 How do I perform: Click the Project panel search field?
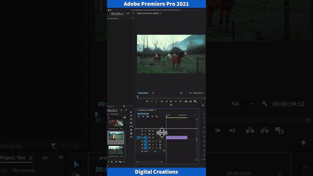pos(115,117)
